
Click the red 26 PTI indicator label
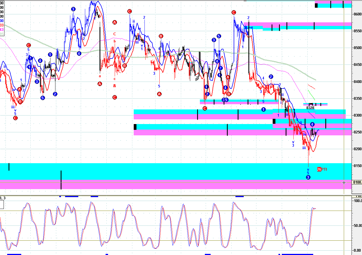pos(322,169)
